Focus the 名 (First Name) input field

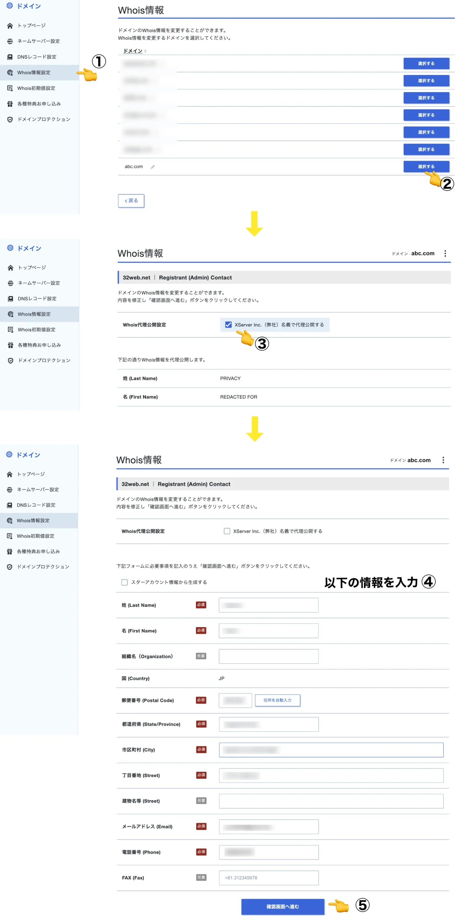(x=269, y=631)
